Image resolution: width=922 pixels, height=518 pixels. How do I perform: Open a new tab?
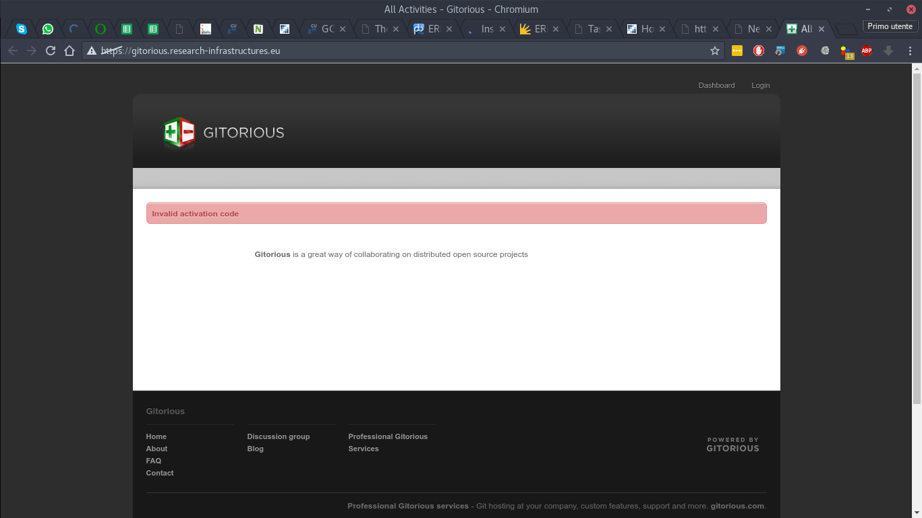point(846,29)
